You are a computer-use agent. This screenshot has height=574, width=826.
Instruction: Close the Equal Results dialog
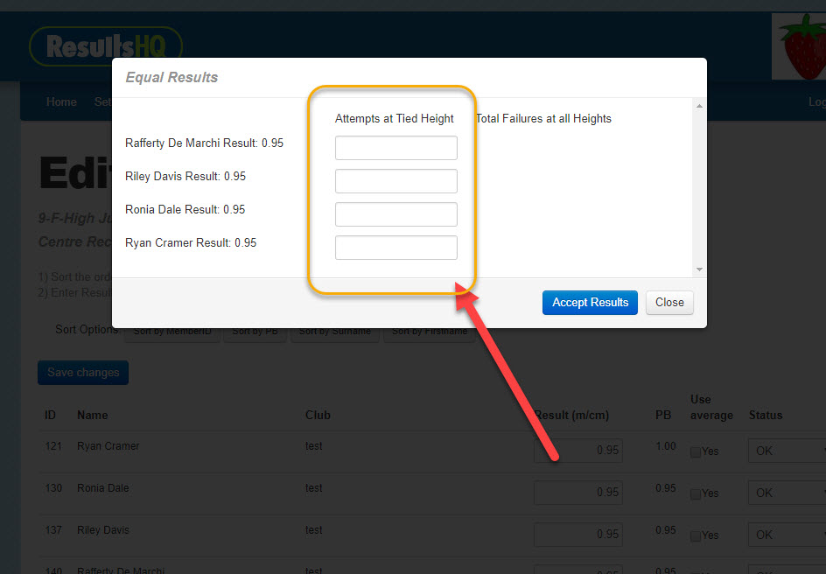pyautogui.click(x=669, y=303)
